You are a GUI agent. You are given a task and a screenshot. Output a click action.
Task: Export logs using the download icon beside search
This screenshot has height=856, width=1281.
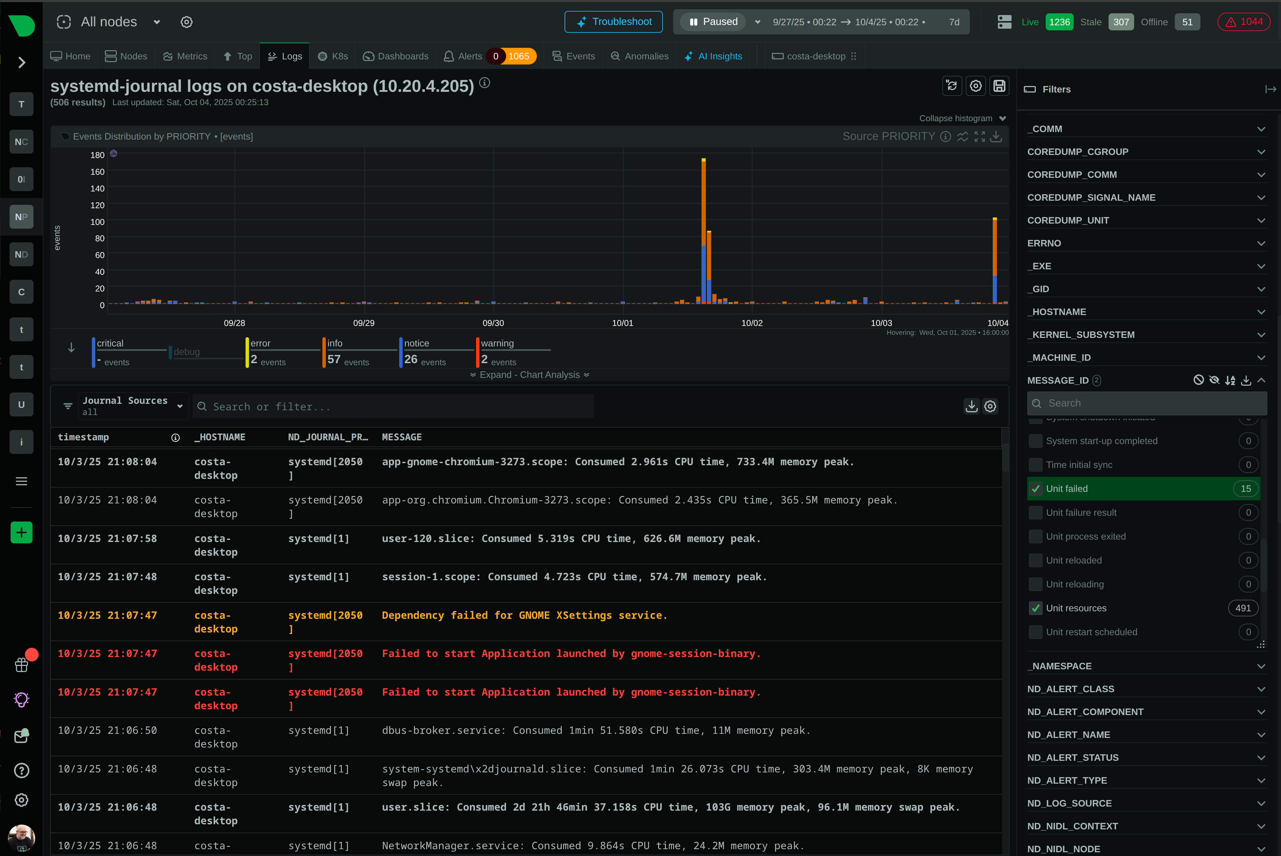tap(971, 406)
